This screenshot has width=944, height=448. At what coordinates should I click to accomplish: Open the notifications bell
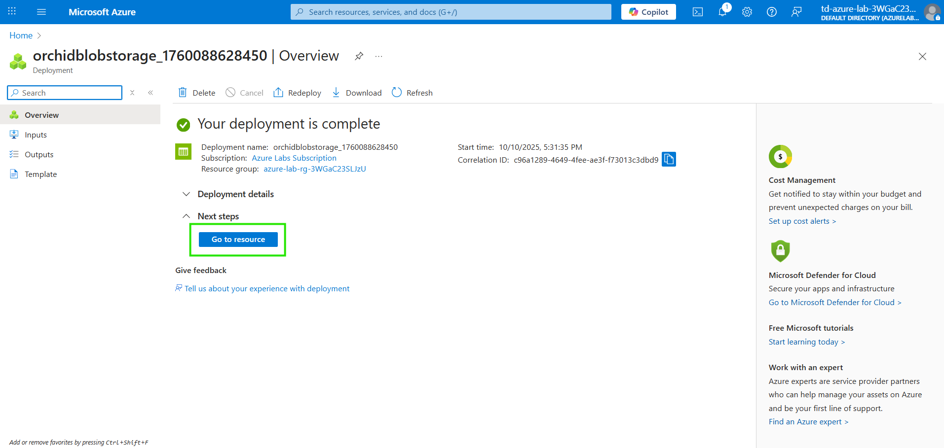(722, 12)
